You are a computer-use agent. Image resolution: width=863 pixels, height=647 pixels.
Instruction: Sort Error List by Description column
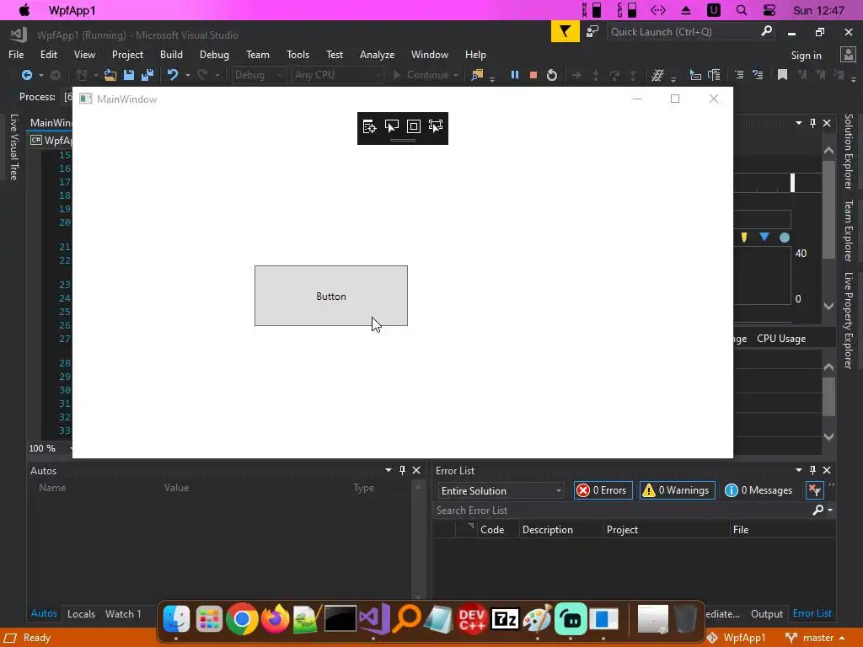(560, 529)
